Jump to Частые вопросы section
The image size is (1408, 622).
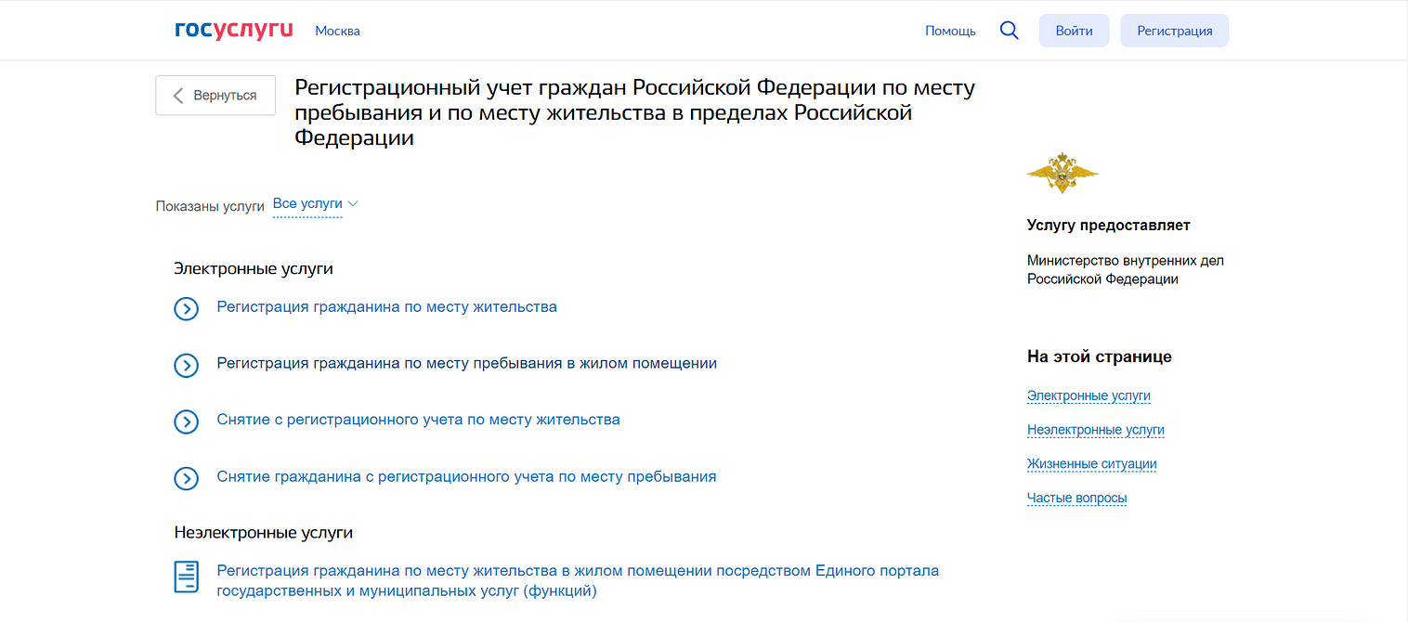[1076, 498]
